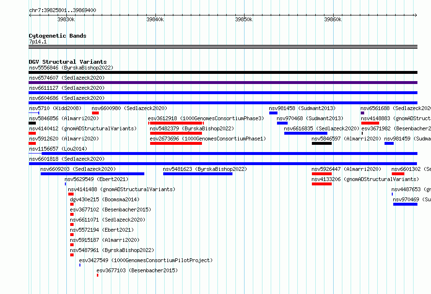Select nsv5846856 (Almarri2020) label
The height and width of the screenshot is (294, 431).
64,118
